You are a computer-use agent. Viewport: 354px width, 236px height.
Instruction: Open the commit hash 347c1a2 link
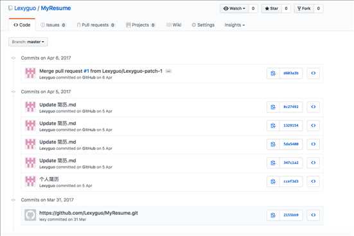point(291,163)
